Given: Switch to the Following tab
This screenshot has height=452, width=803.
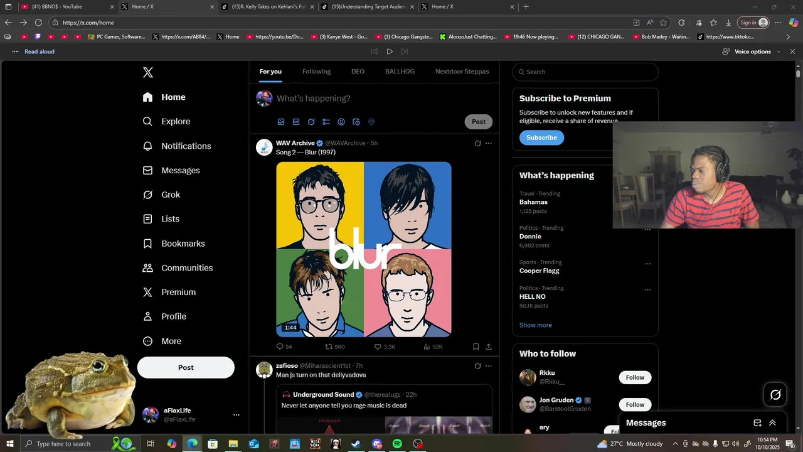Looking at the screenshot, I should coord(316,72).
